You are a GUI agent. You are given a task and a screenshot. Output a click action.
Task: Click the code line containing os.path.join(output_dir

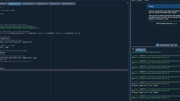coord(18,58)
